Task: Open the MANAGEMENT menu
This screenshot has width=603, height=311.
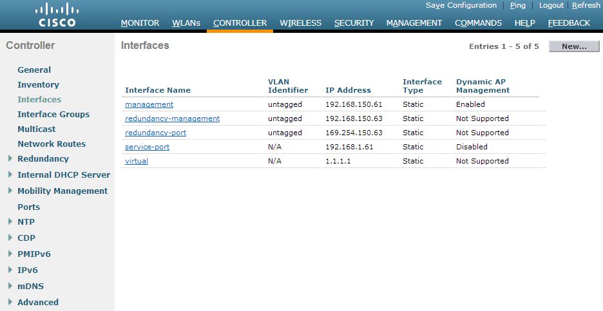Action: point(414,23)
